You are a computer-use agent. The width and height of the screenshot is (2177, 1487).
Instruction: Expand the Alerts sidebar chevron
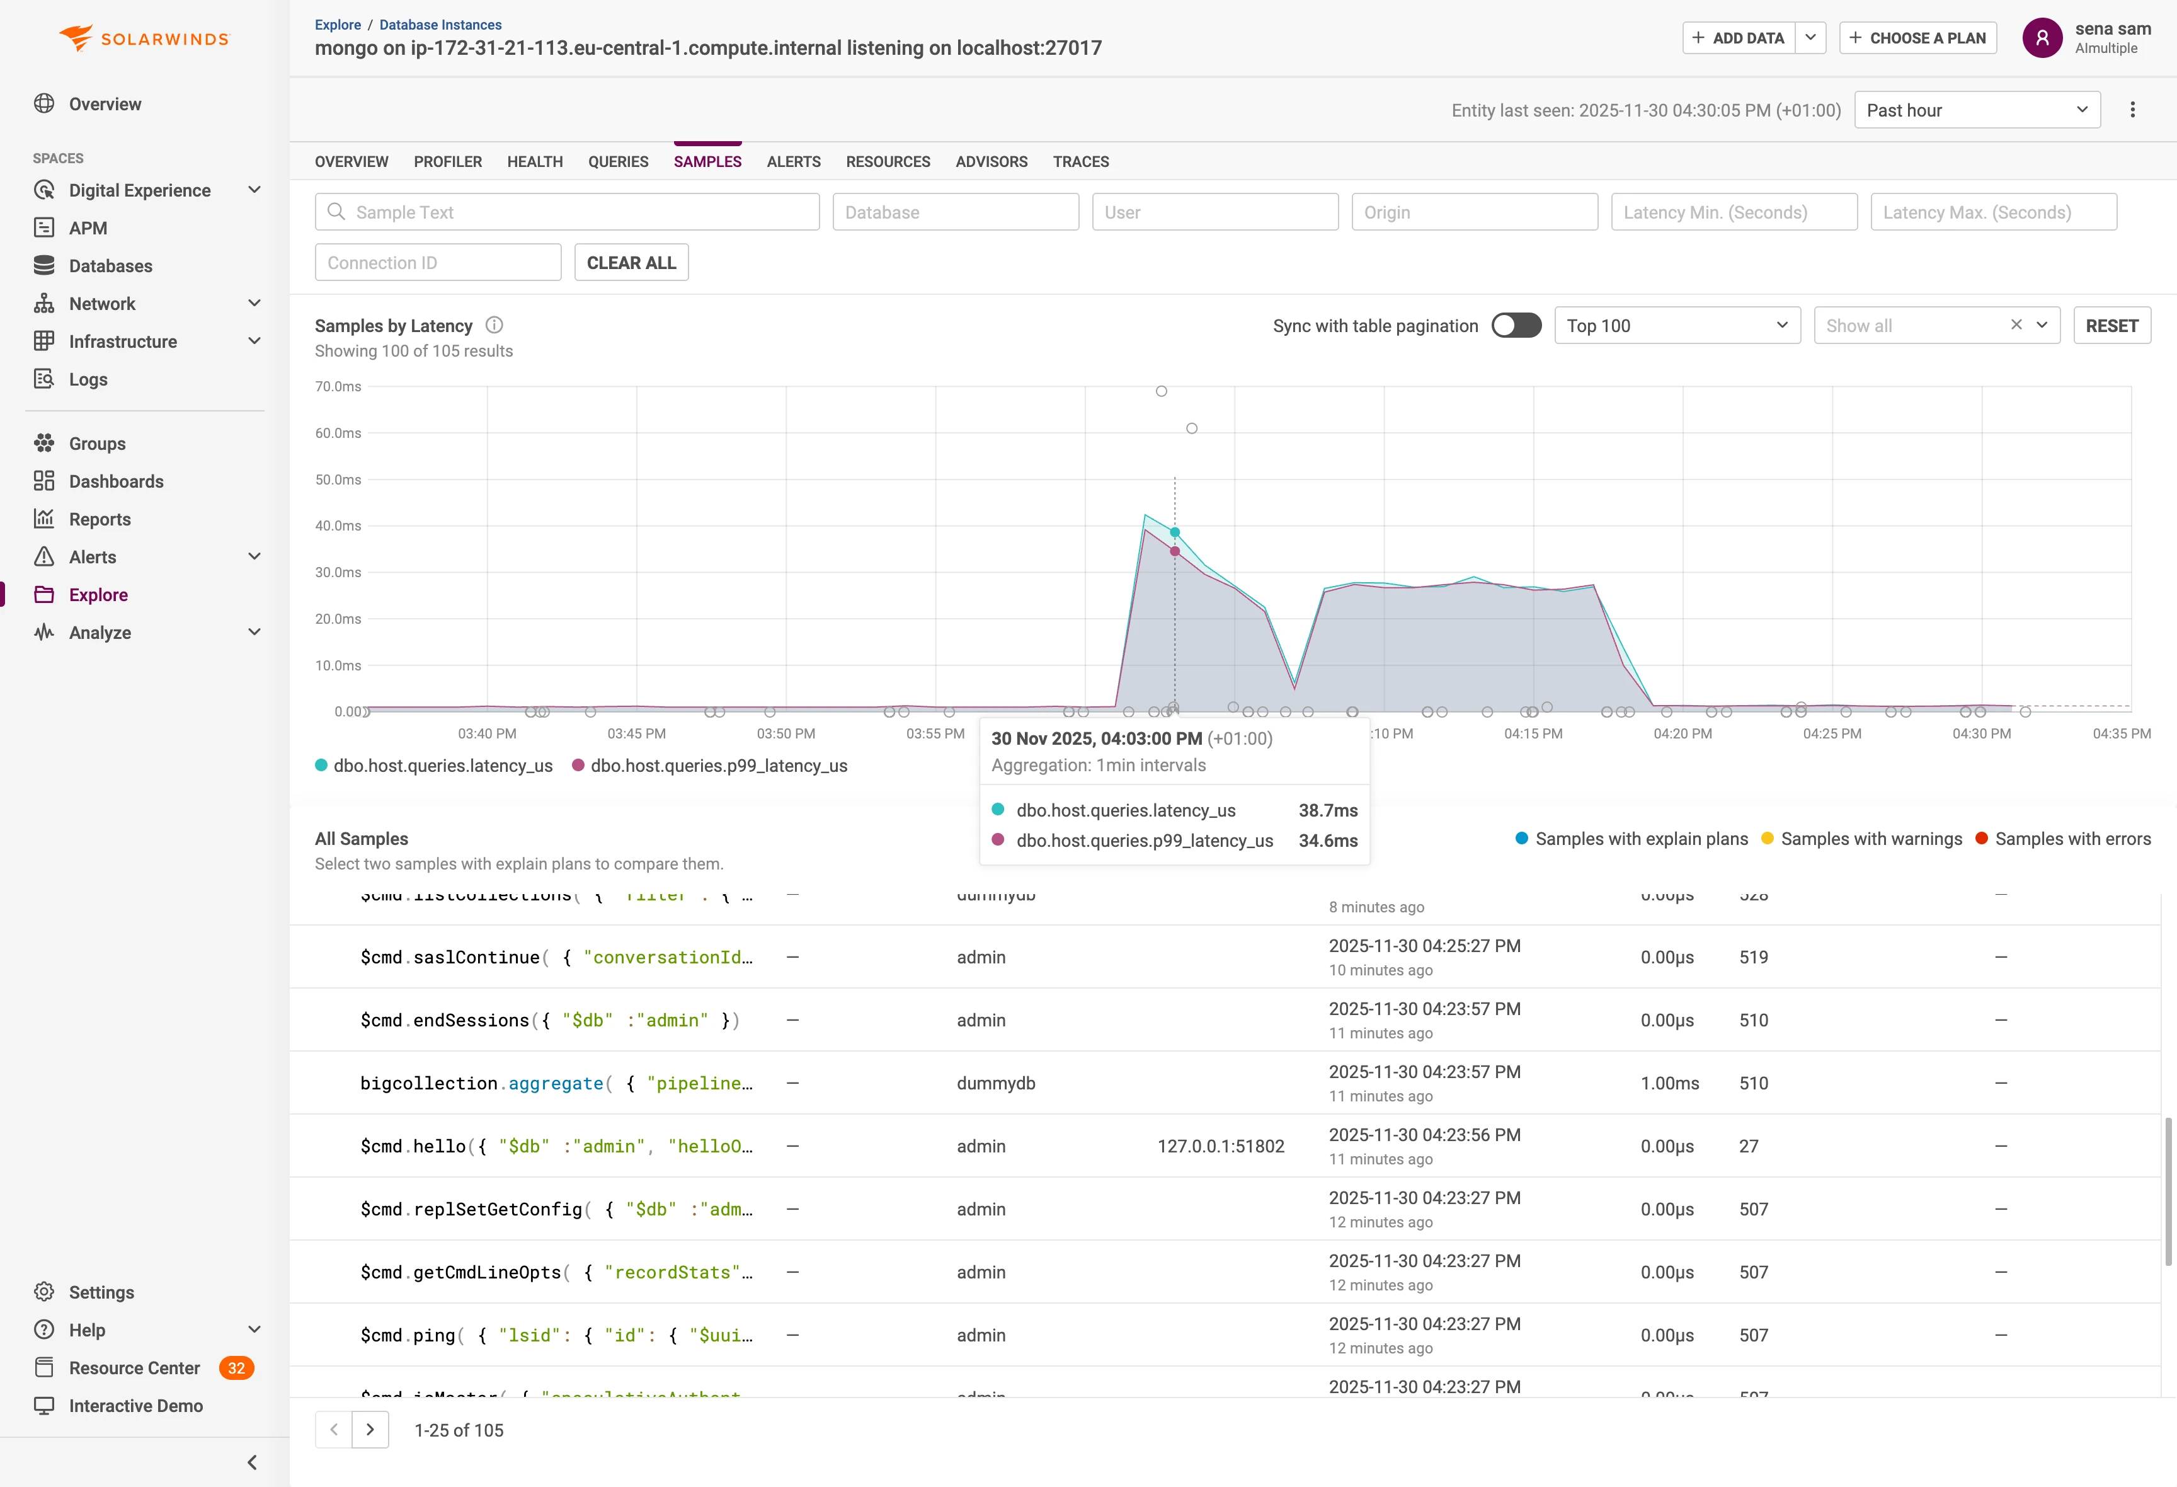click(x=254, y=556)
